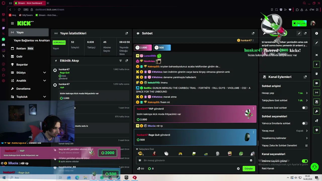Viewport: 322px width, 181px height.
Task: Open the Opera downloads icon
Action: 306,10
